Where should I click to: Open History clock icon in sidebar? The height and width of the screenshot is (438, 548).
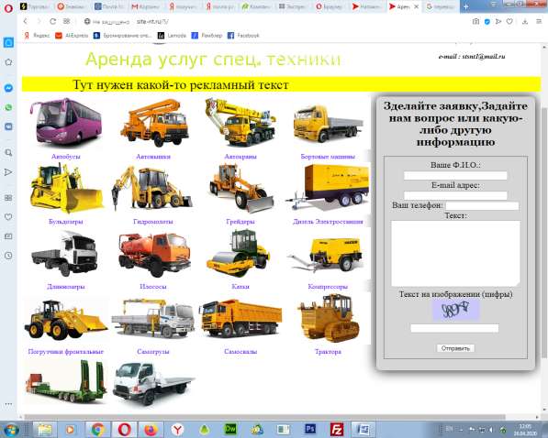coord(8,256)
